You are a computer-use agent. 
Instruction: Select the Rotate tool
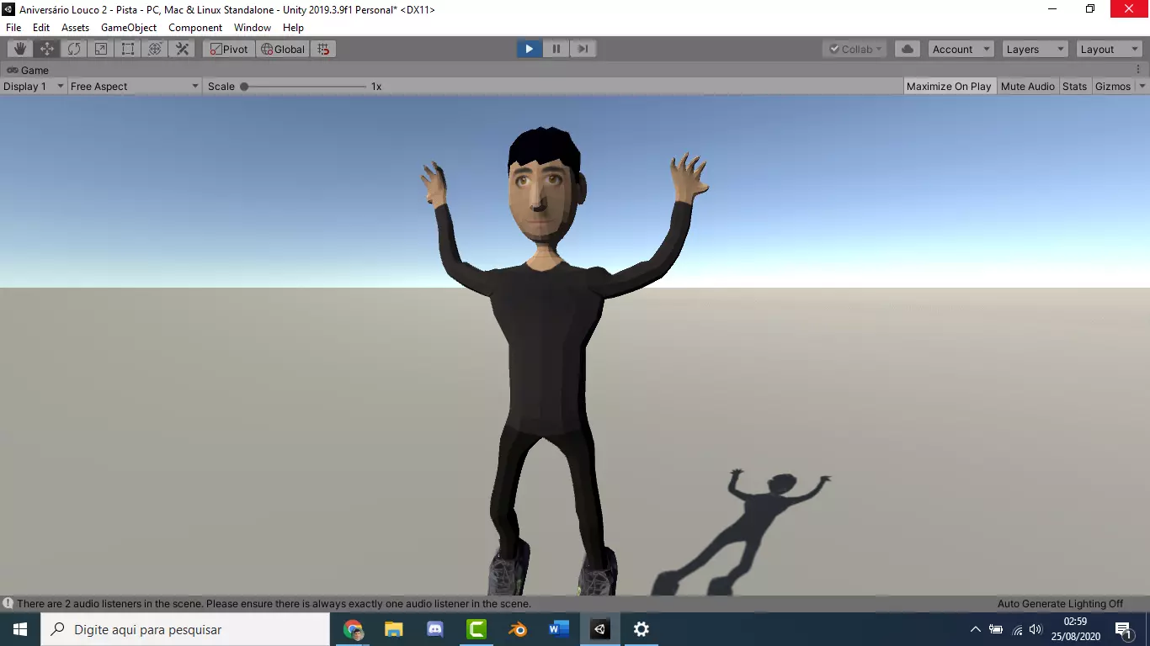click(74, 49)
